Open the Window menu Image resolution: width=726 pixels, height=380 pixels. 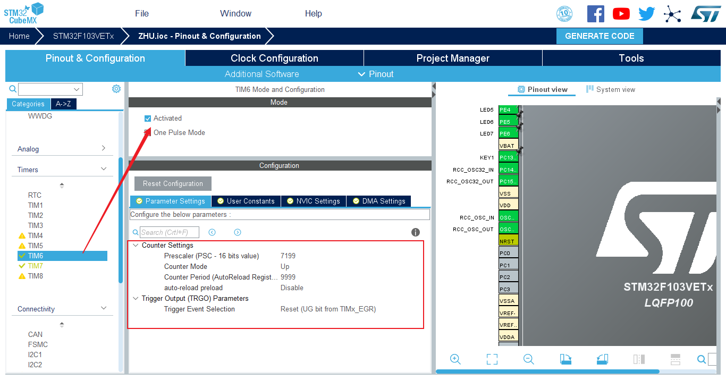pos(236,13)
